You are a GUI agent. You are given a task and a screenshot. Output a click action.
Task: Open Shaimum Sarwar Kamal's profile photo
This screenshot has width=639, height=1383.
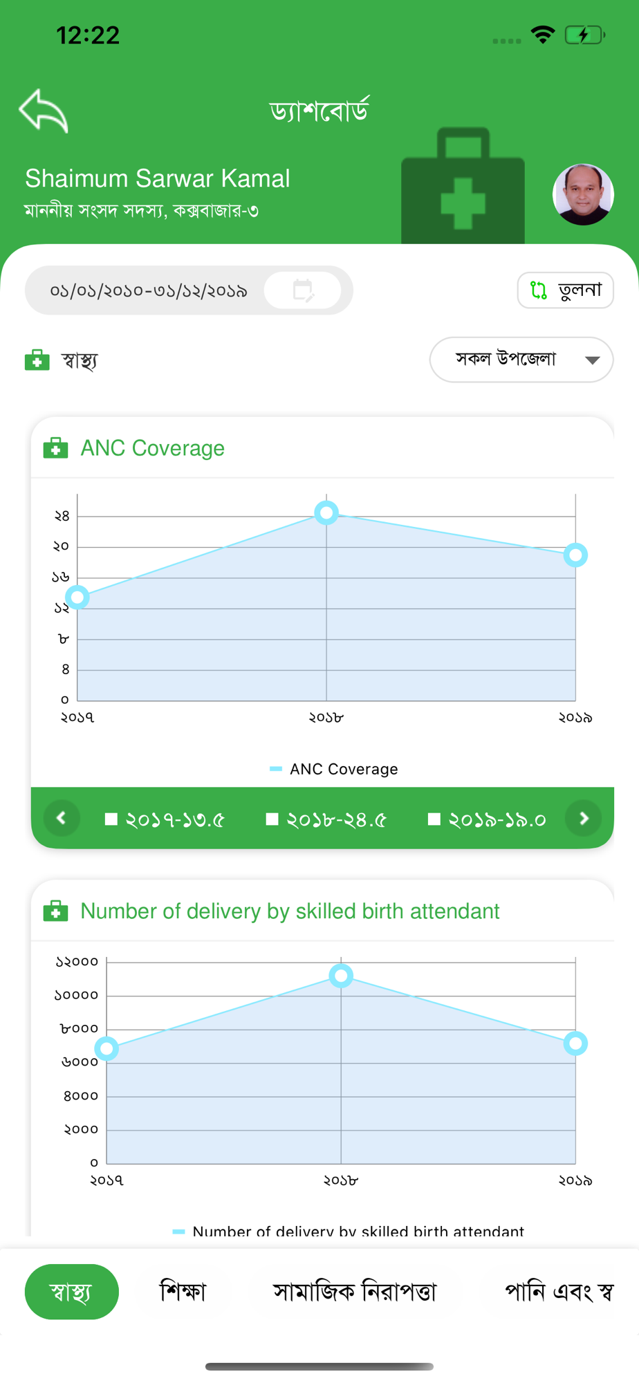(583, 194)
